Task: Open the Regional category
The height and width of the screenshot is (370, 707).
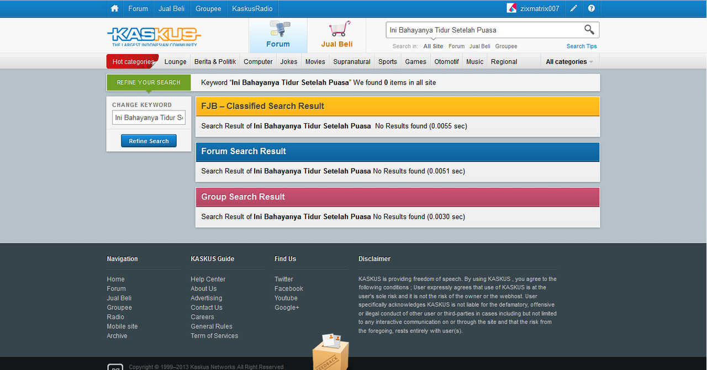Action: coord(504,62)
